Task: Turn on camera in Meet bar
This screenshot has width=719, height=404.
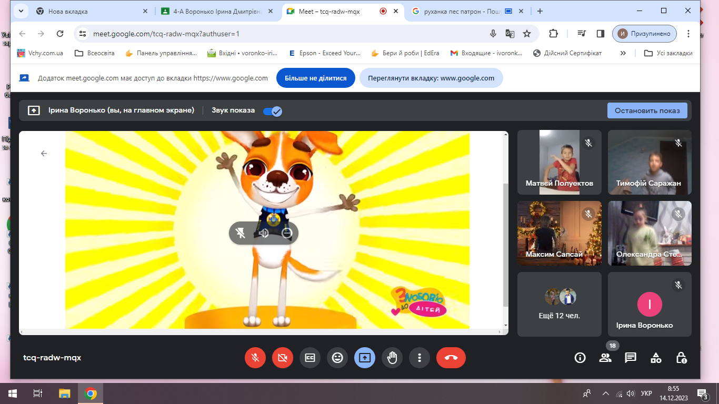Action: [283, 358]
